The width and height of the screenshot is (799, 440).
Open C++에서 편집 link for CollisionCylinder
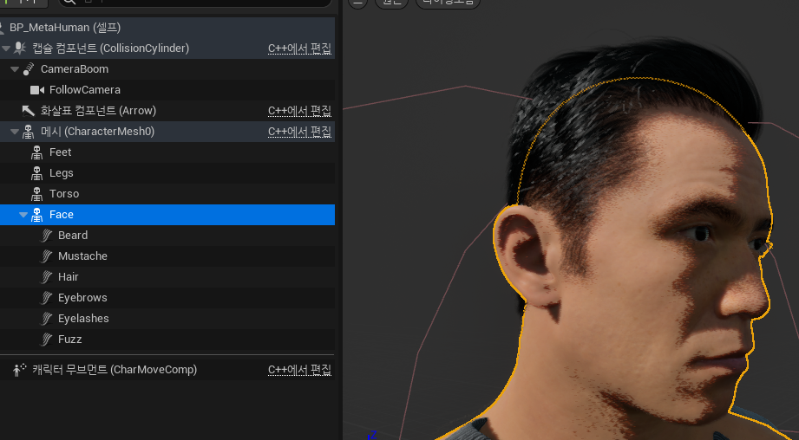click(299, 49)
